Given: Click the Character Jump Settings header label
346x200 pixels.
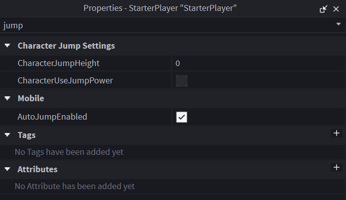Looking at the screenshot, I should pyautogui.click(x=66, y=46).
